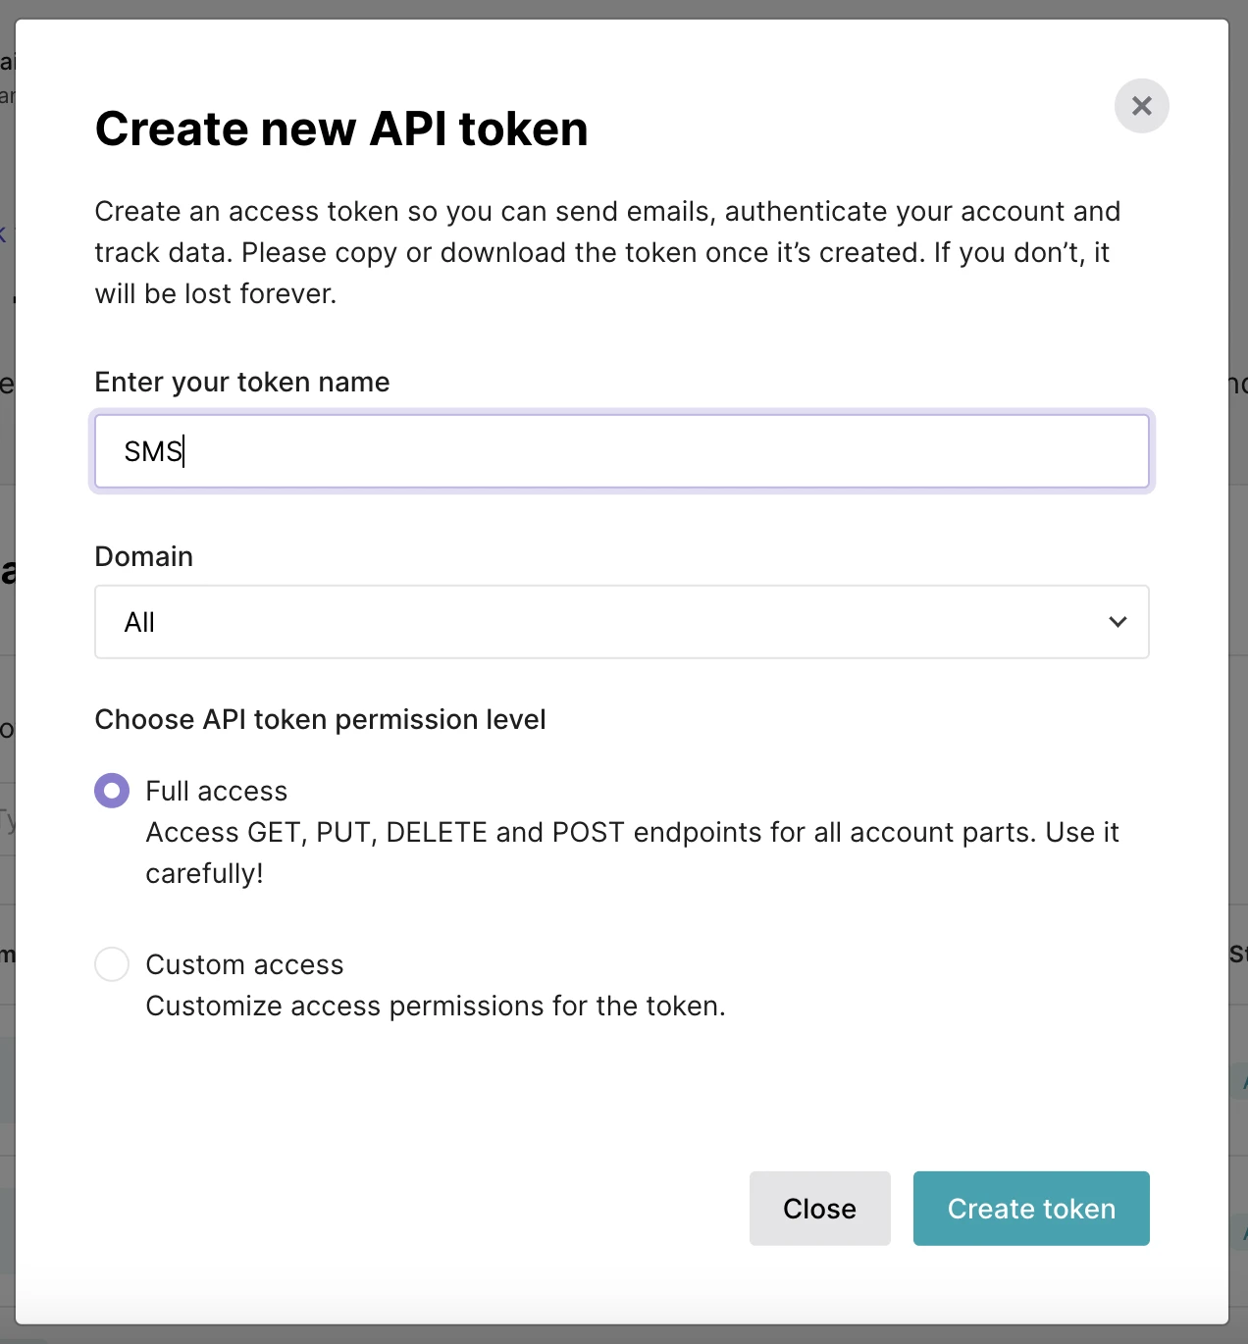Select the Custom access radio button
The height and width of the screenshot is (1344, 1248).
[x=112, y=964]
